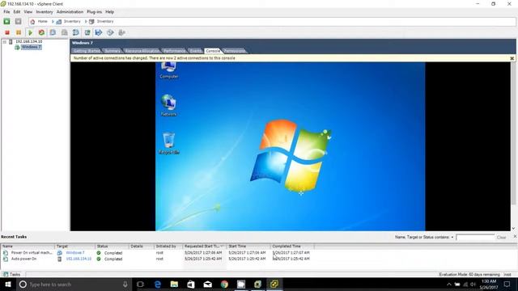Click the Recent Tasks filter text field
This screenshot has height=291, width=518.
click(x=475, y=237)
